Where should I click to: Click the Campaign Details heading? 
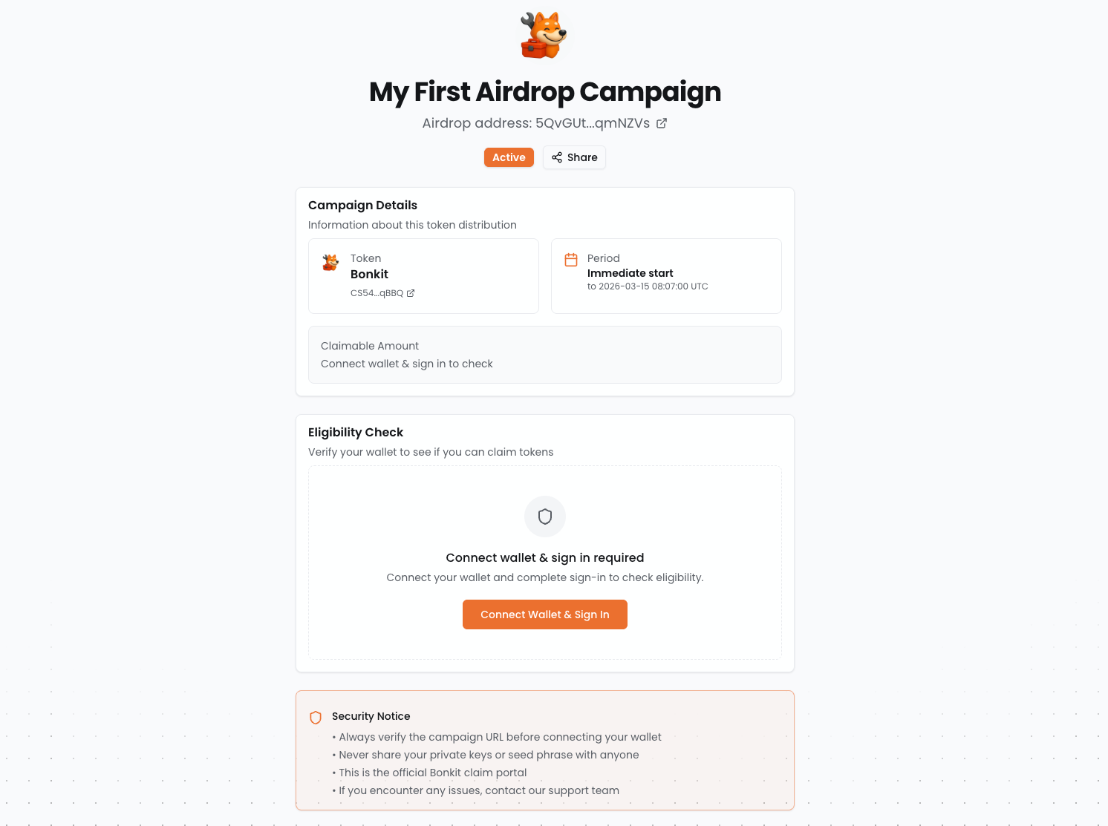pyautogui.click(x=362, y=206)
